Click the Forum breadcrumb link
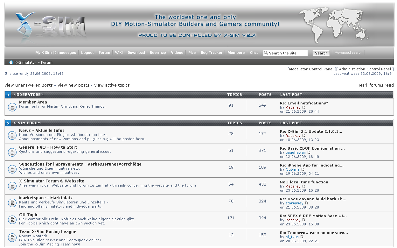 47,62
